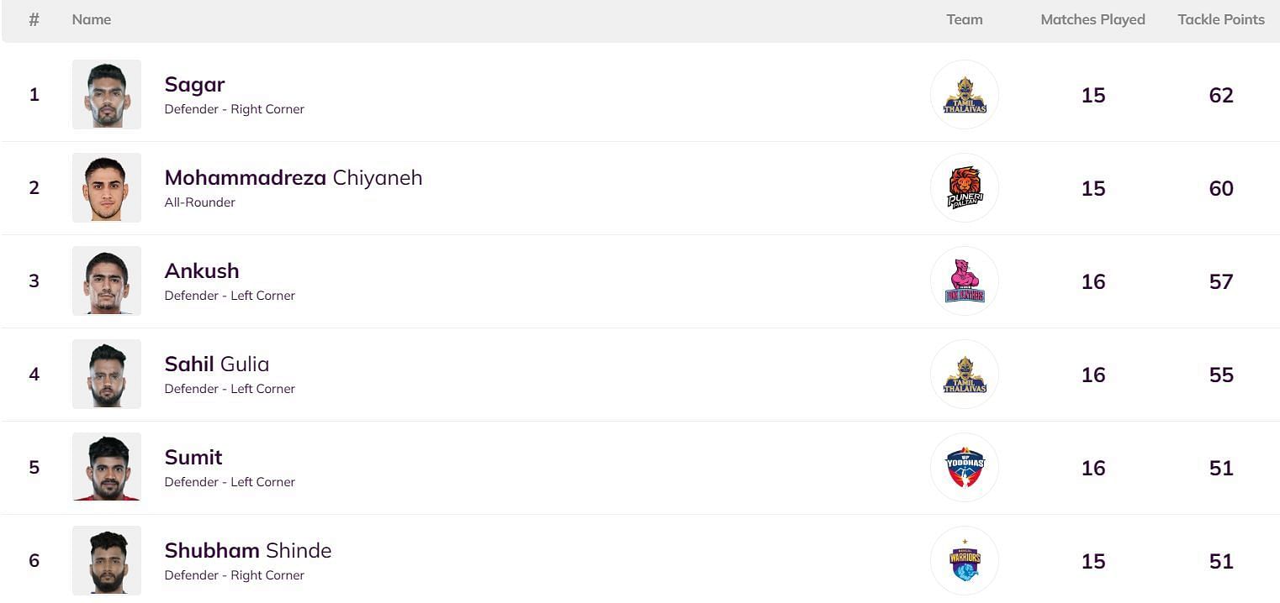The image size is (1280, 603).
Task: Open the Puneri Paltan team logo
Action: click(x=965, y=187)
